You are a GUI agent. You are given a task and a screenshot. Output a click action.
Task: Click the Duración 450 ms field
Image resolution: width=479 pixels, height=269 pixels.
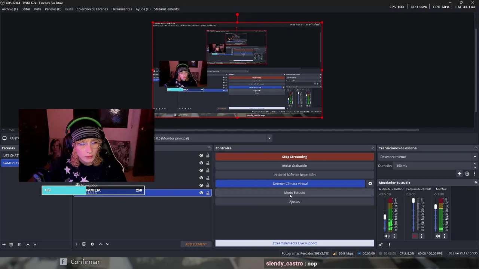[x=433, y=166]
